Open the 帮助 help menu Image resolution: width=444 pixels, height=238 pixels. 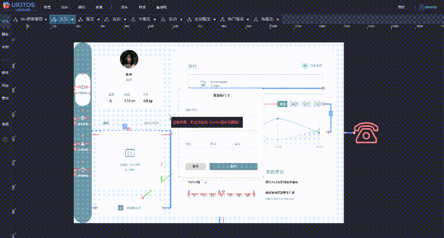pos(401,7)
